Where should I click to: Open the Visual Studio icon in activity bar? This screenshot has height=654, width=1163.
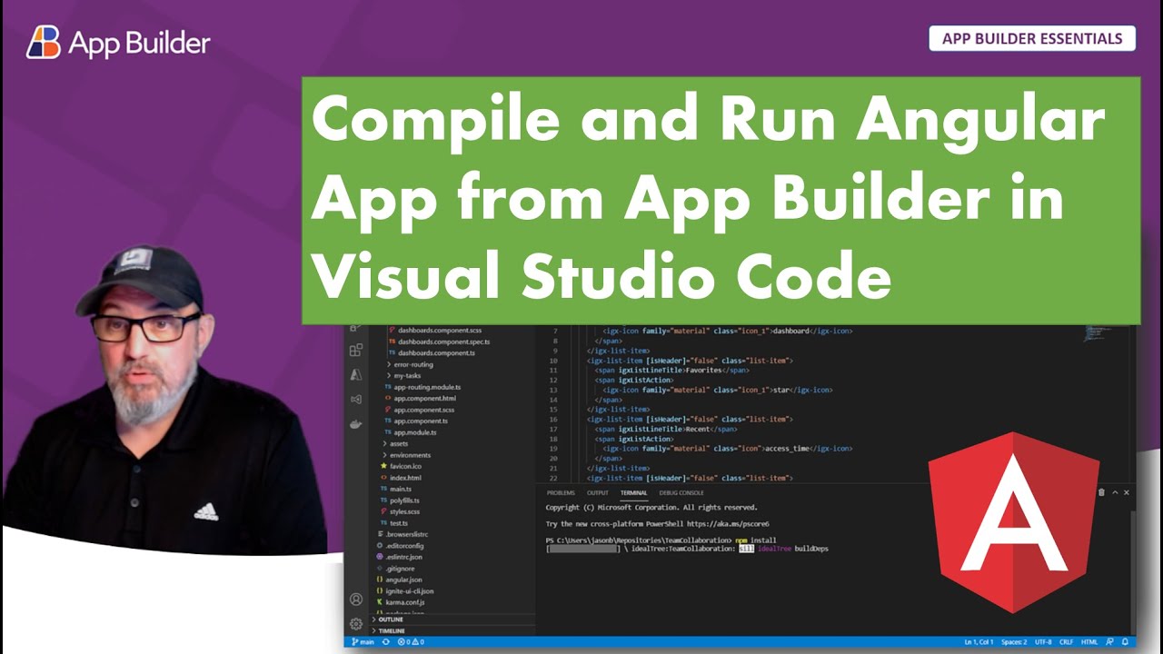click(x=356, y=399)
